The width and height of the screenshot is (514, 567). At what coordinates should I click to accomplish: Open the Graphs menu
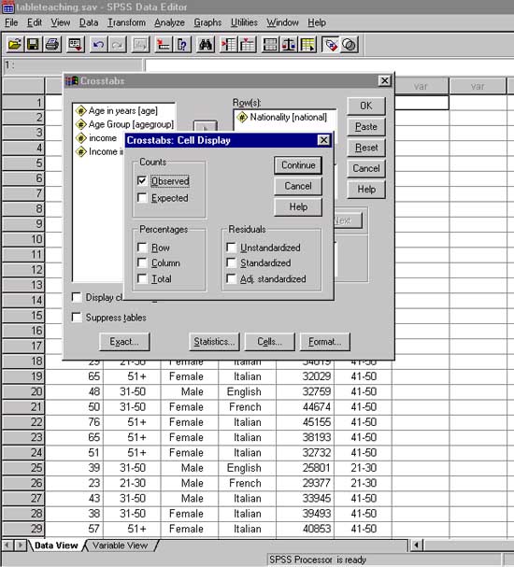207,22
